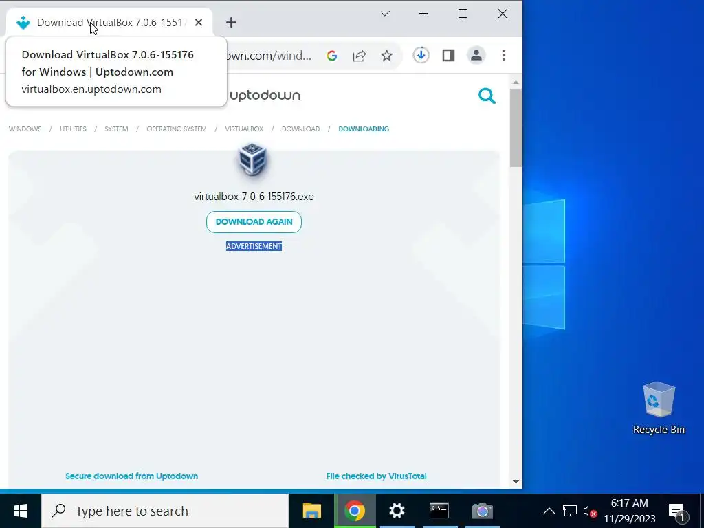Select Recycle Bin desktop icon
704x528 pixels.
tap(659, 408)
